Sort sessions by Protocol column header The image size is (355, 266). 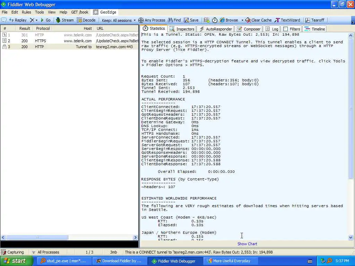coord(43,28)
